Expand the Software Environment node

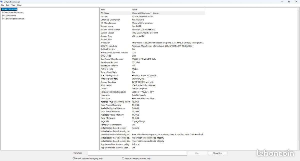3,19
